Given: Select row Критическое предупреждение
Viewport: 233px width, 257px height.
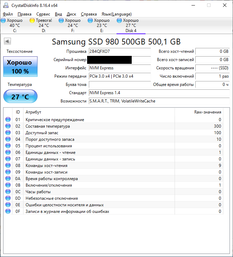Looking at the screenshot, I should point(113,119).
